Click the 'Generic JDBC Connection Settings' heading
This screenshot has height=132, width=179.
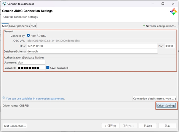click(x=27, y=11)
